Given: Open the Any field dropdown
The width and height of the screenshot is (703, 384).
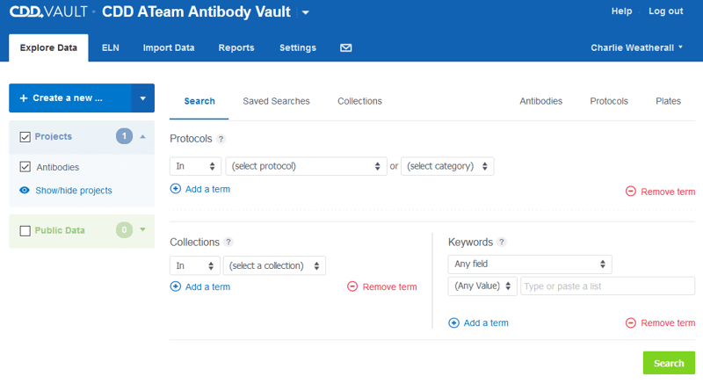Looking at the screenshot, I should coord(530,264).
